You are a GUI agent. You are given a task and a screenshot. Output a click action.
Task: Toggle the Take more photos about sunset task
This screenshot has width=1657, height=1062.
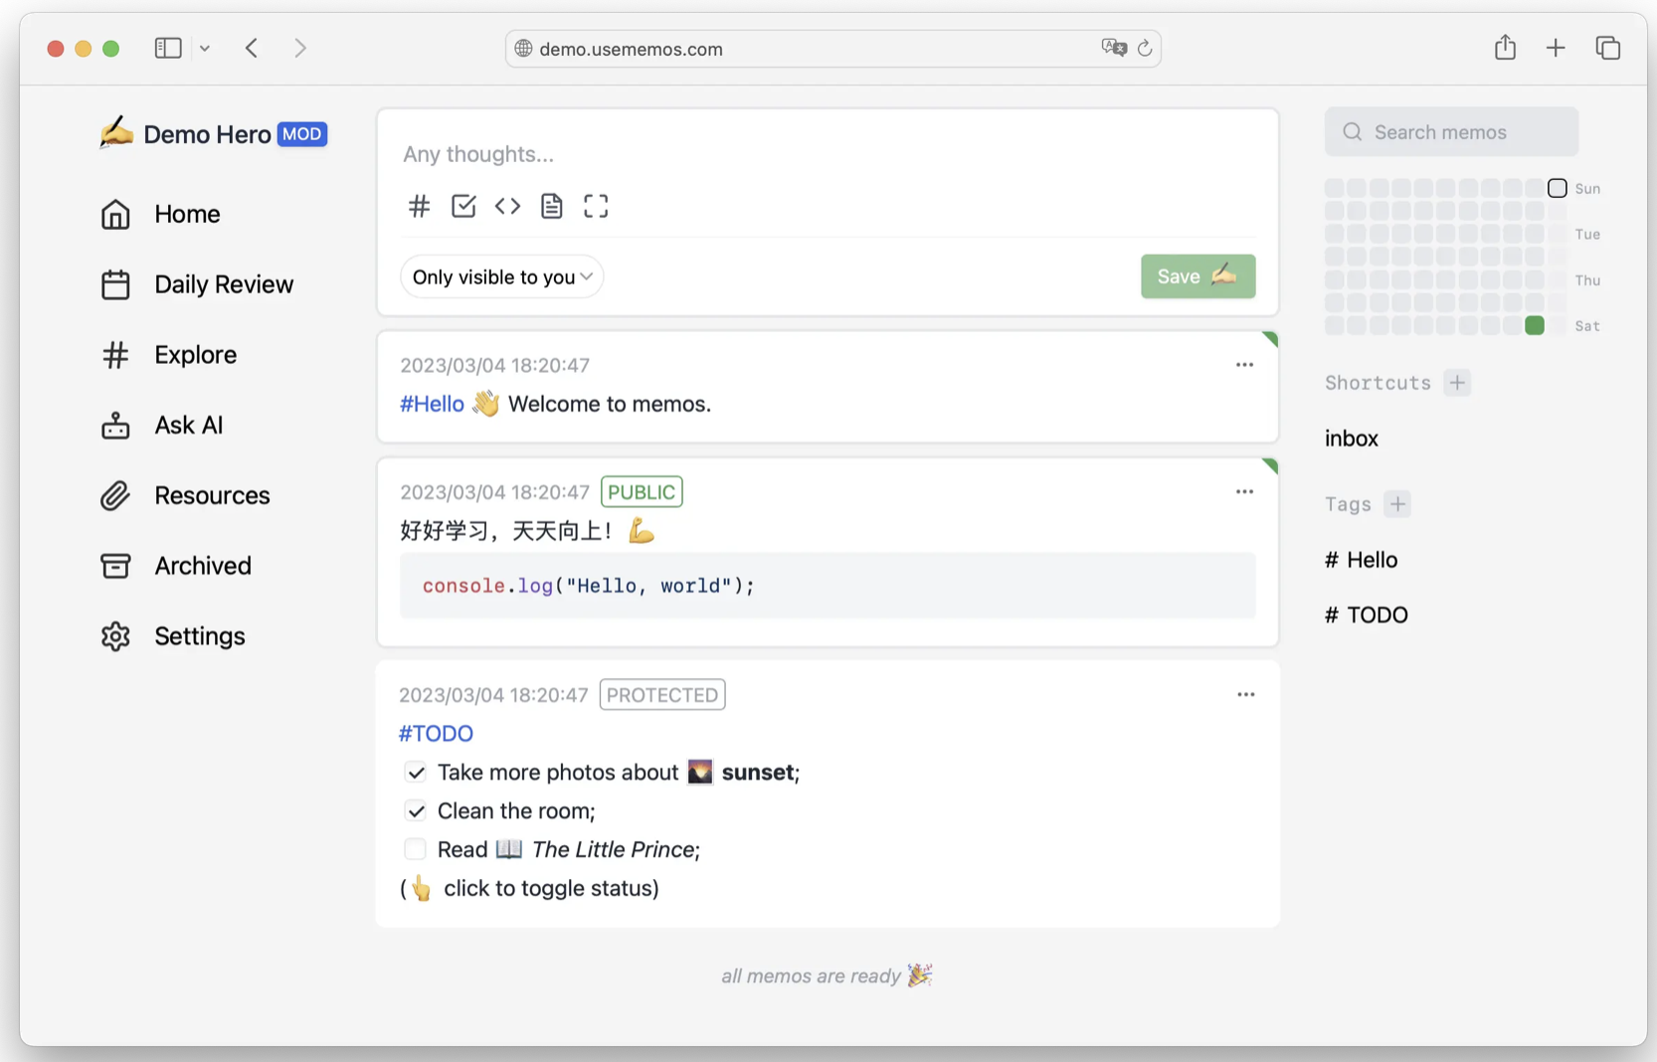click(x=415, y=772)
